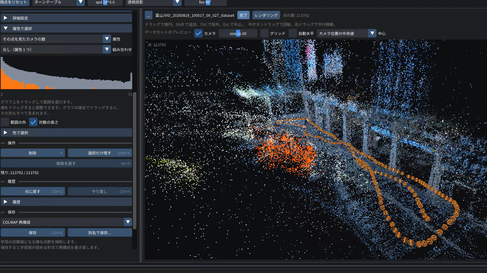Click the やり直し redo button
The width and height of the screenshot is (487, 273).
(x=100, y=191)
